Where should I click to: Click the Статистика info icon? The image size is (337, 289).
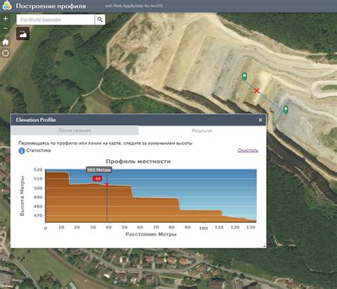pyautogui.click(x=21, y=151)
